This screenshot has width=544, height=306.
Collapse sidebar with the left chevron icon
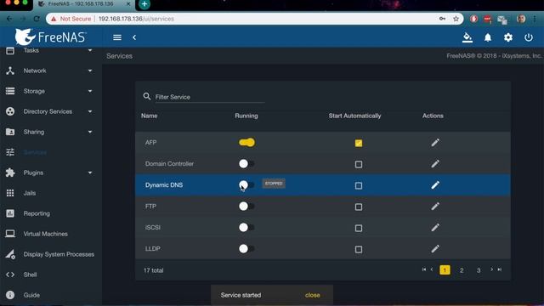(x=134, y=37)
